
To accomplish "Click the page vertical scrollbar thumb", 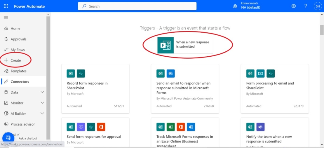I will click(x=322, y=30).
